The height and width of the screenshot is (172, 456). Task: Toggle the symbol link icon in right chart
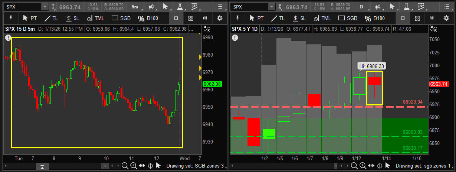tap(281, 7)
